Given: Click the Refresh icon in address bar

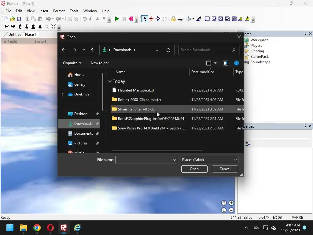Looking at the screenshot, I should [168, 50].
